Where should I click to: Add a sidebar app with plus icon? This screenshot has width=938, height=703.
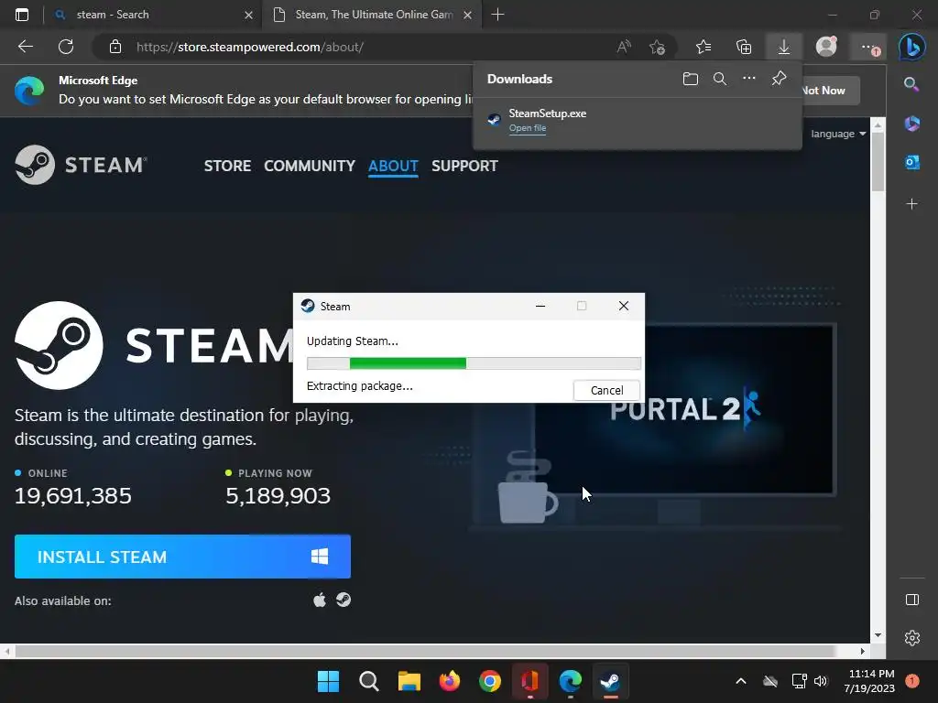[911, 204]
